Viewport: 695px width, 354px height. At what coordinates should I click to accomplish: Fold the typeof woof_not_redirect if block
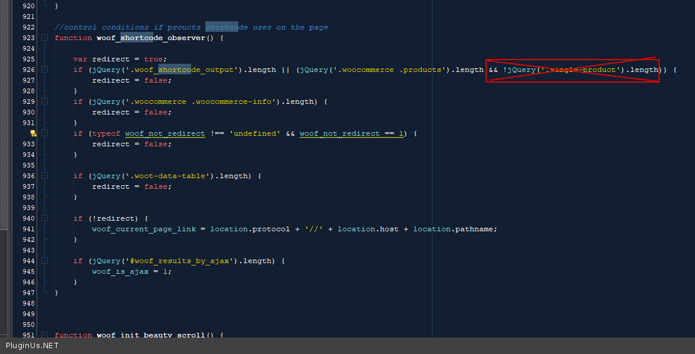(x=44, y=133)
